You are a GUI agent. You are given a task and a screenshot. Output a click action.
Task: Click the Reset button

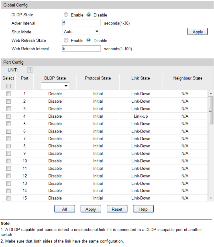[x=117, y=209]
